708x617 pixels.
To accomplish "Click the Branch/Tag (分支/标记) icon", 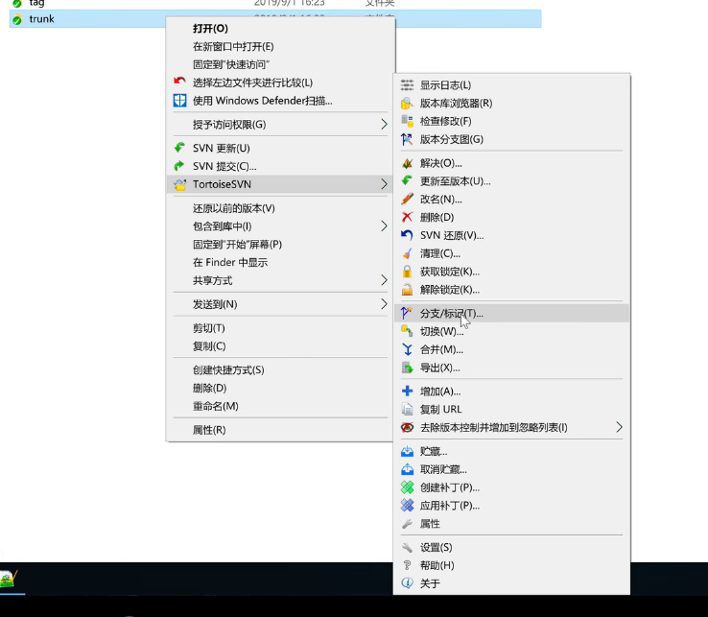I will 407,313.
